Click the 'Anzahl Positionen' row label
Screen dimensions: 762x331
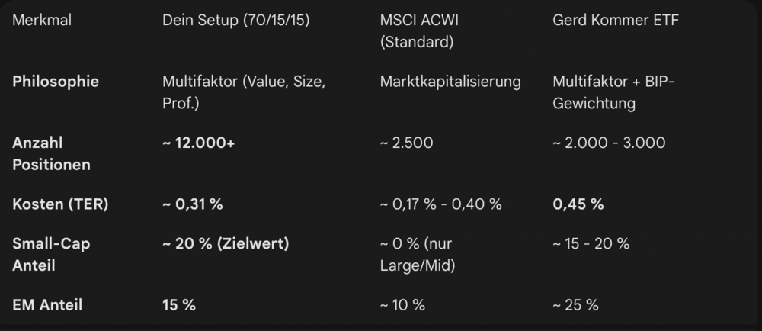pyautogui.click(x=51, y=153)
